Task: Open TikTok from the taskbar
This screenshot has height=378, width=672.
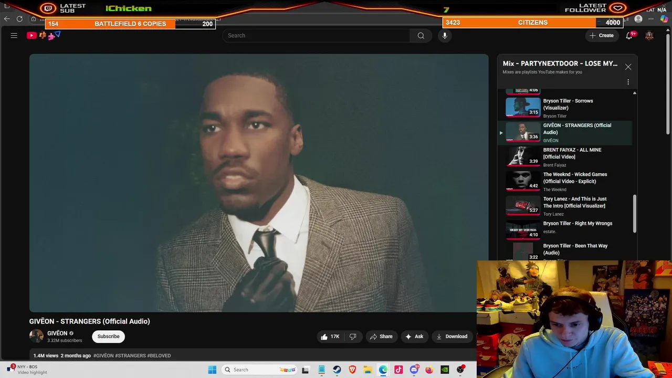Action: tap(398, 370)
